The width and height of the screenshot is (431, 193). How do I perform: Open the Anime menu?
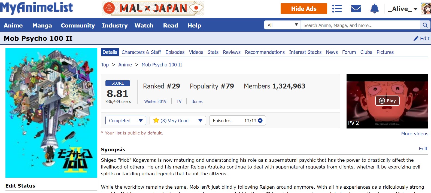pyautogui.click(x=13, y=25)
